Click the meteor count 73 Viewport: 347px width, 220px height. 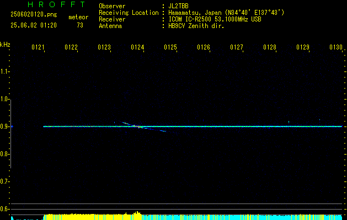[x=80, y=25]
